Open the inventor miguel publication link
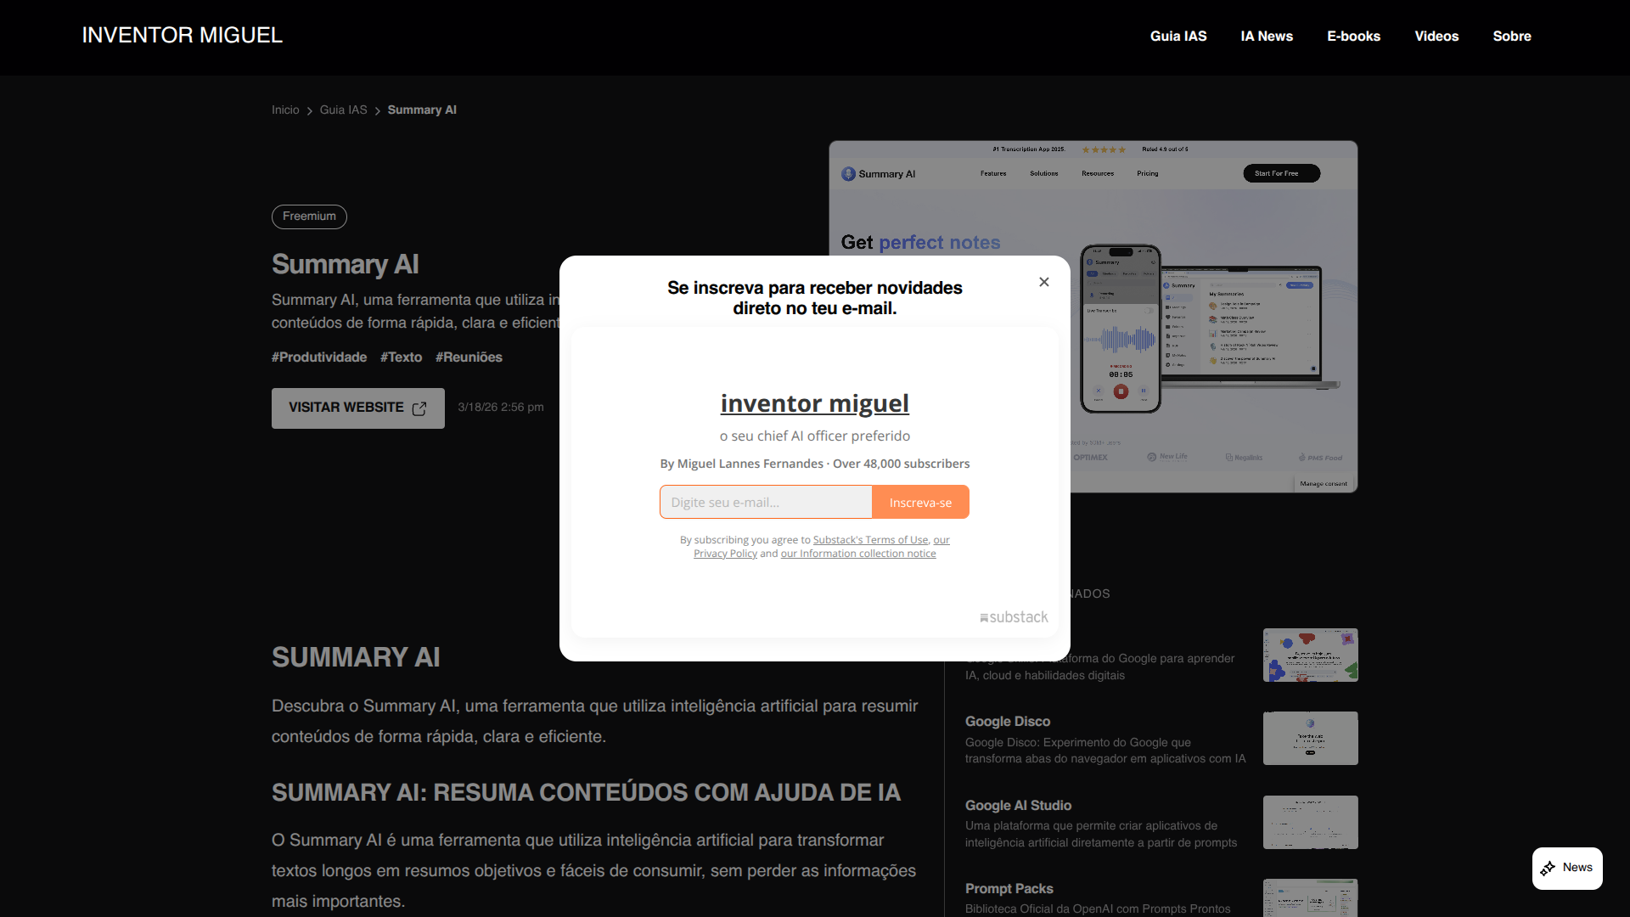Screen dimensions: 1630x917 click(x=814, y=403)
